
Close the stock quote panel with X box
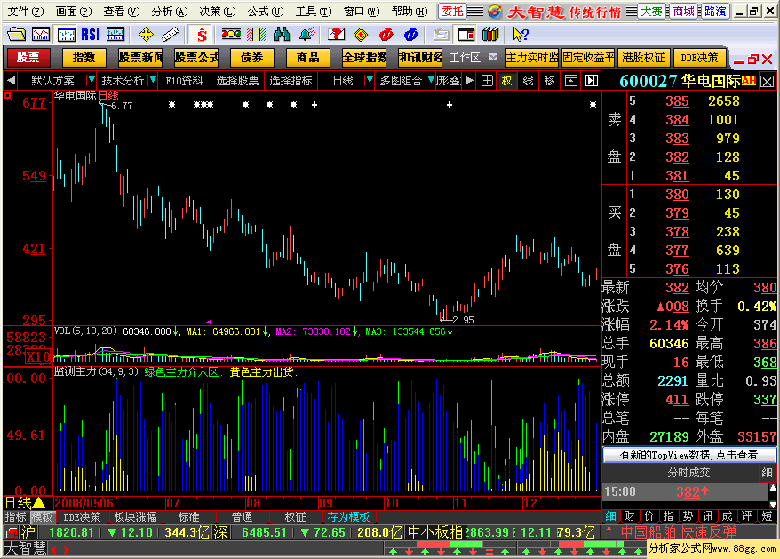coord(768,82)
